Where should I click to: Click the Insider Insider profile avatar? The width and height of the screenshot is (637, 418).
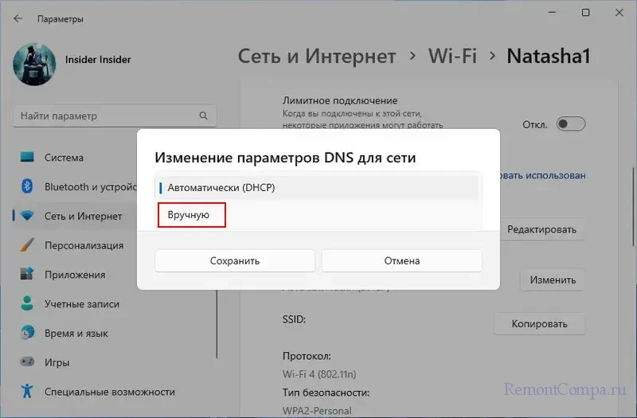coord(34,64)
